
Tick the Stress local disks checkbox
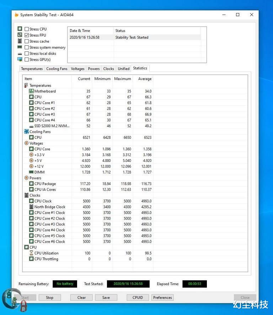point(27,53)
